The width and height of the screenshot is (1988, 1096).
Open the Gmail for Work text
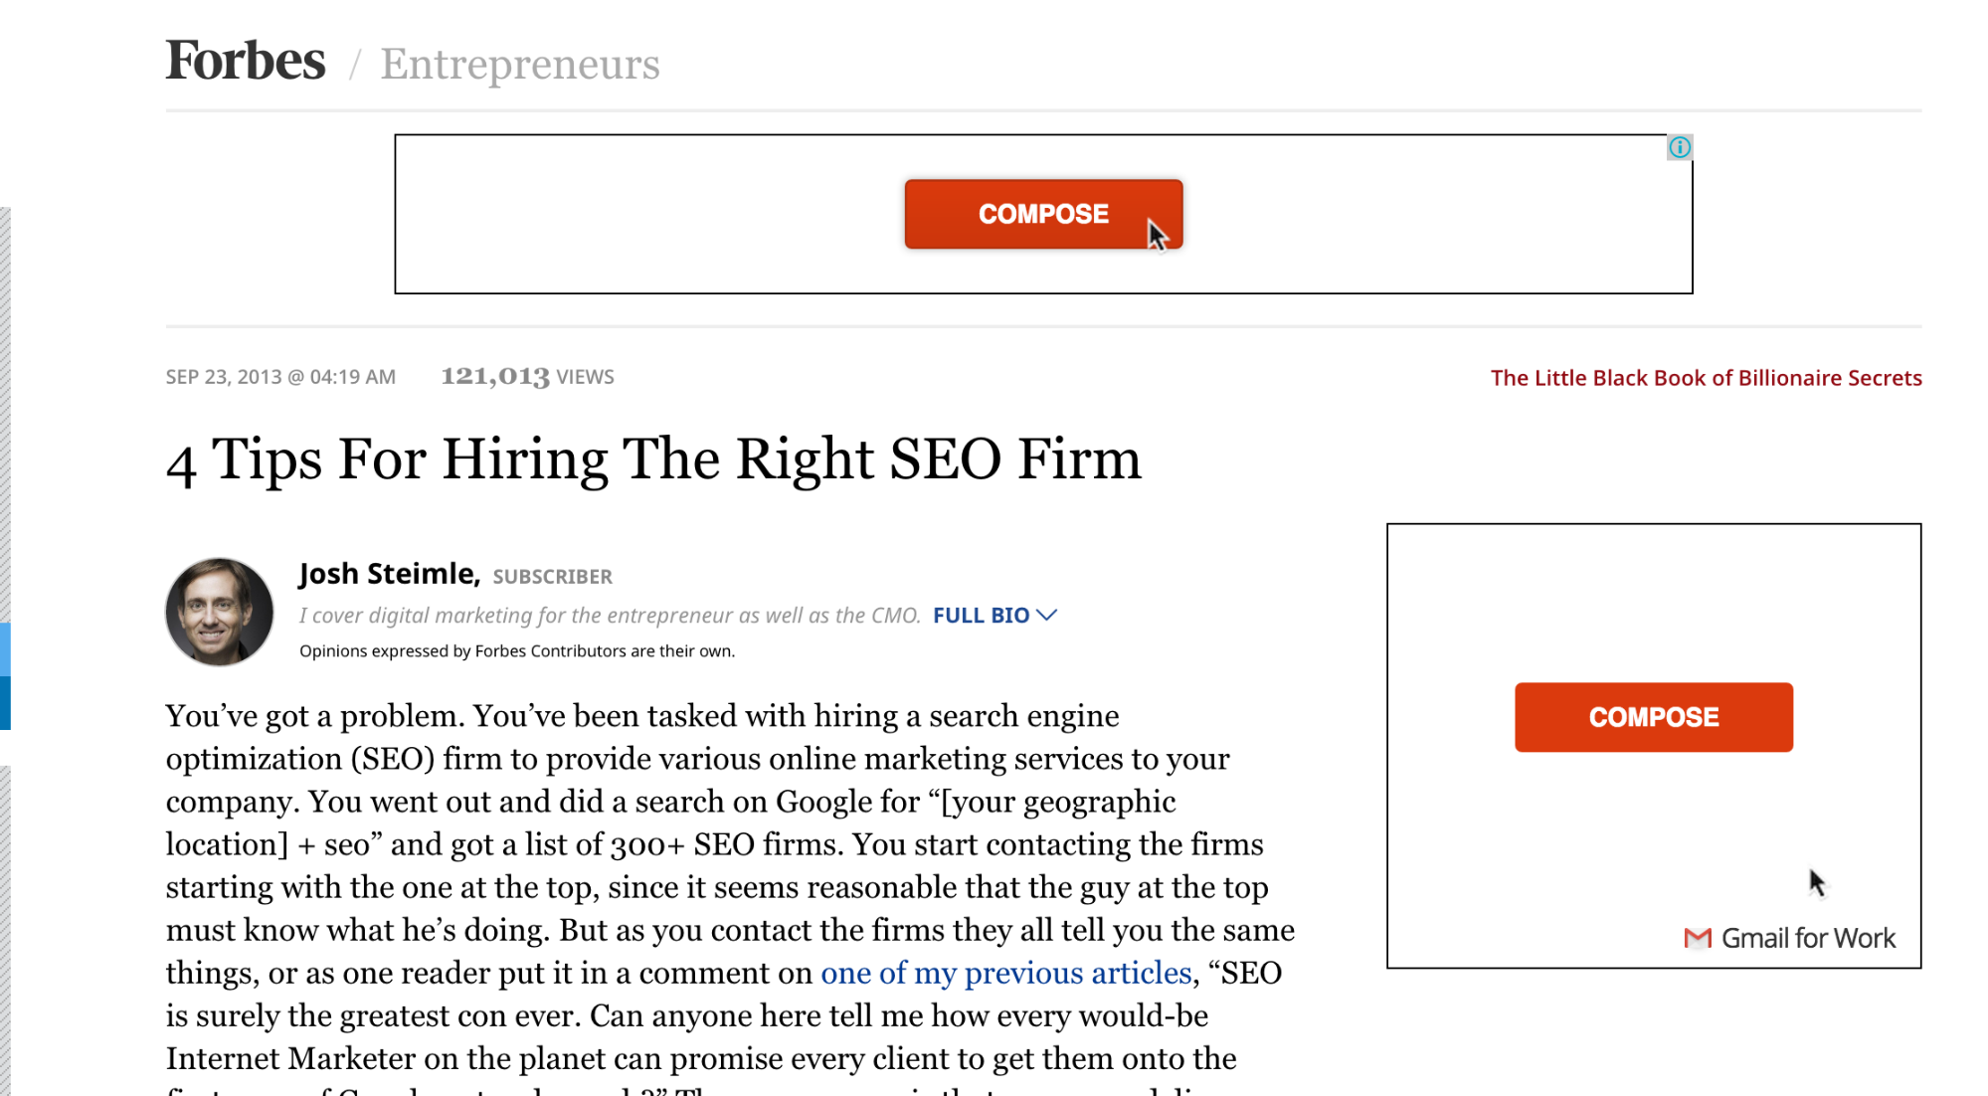(x=1808, y=938)
